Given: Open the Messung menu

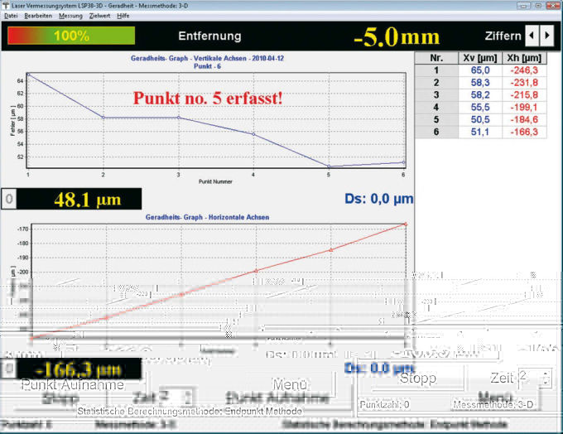Looking at the screenshot, I should (x=71, y=16).
